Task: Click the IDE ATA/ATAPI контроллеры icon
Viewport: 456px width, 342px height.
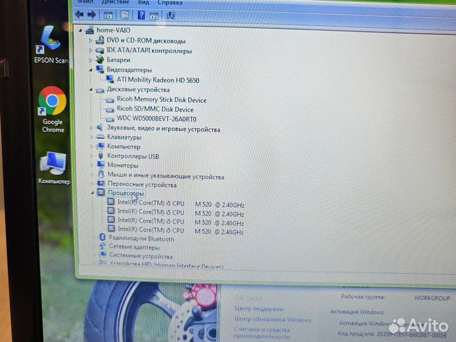Action: 100,50
